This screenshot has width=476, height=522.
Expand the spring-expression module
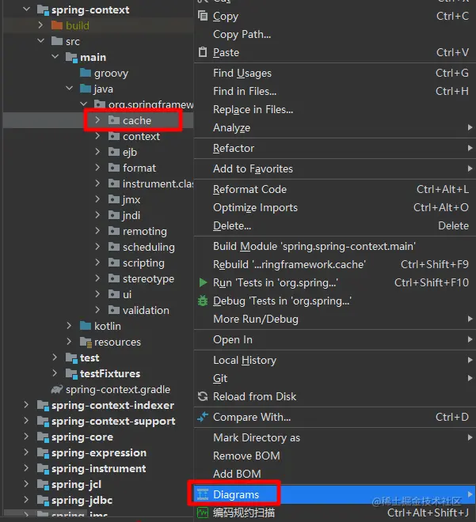coord(26,452)
